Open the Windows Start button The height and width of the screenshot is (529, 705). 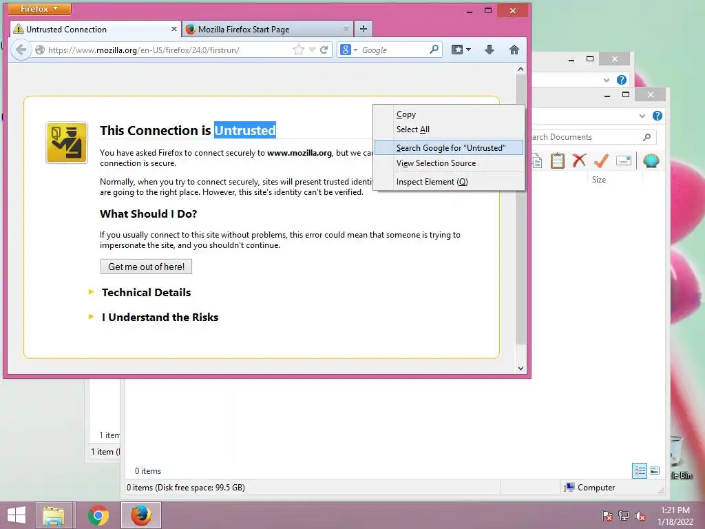(17, 515)
